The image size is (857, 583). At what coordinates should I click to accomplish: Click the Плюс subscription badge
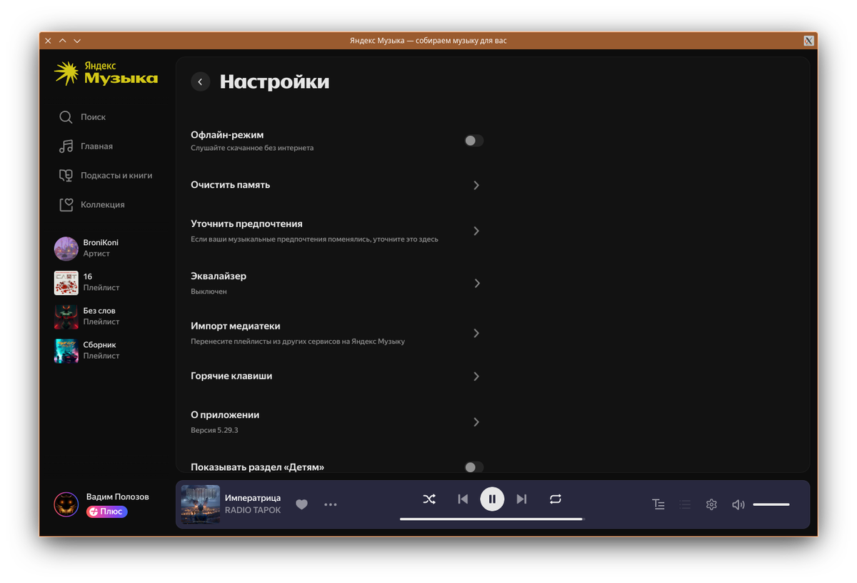point(107,512)
